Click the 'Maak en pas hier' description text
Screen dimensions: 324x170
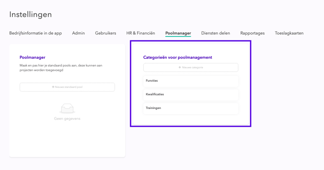click(61, 68)
